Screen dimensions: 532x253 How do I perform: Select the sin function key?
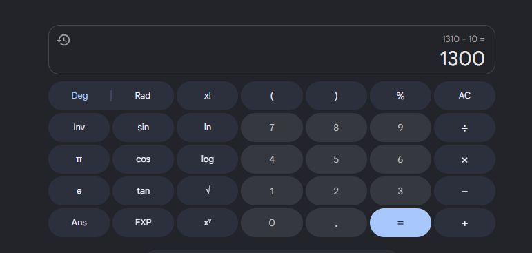(144, 128)
